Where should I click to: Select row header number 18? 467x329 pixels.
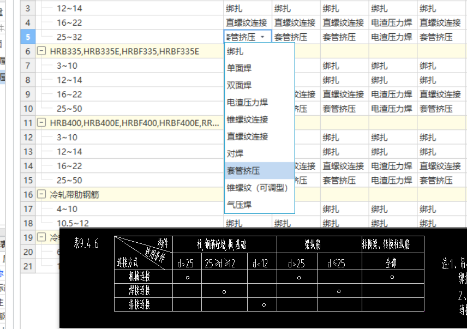(28, 223)
